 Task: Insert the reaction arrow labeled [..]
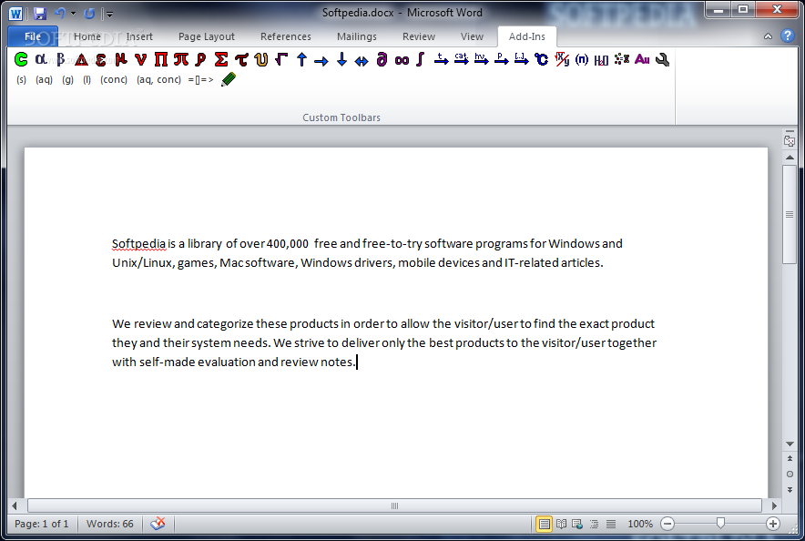pyautogui.click(x=521, y=59)
